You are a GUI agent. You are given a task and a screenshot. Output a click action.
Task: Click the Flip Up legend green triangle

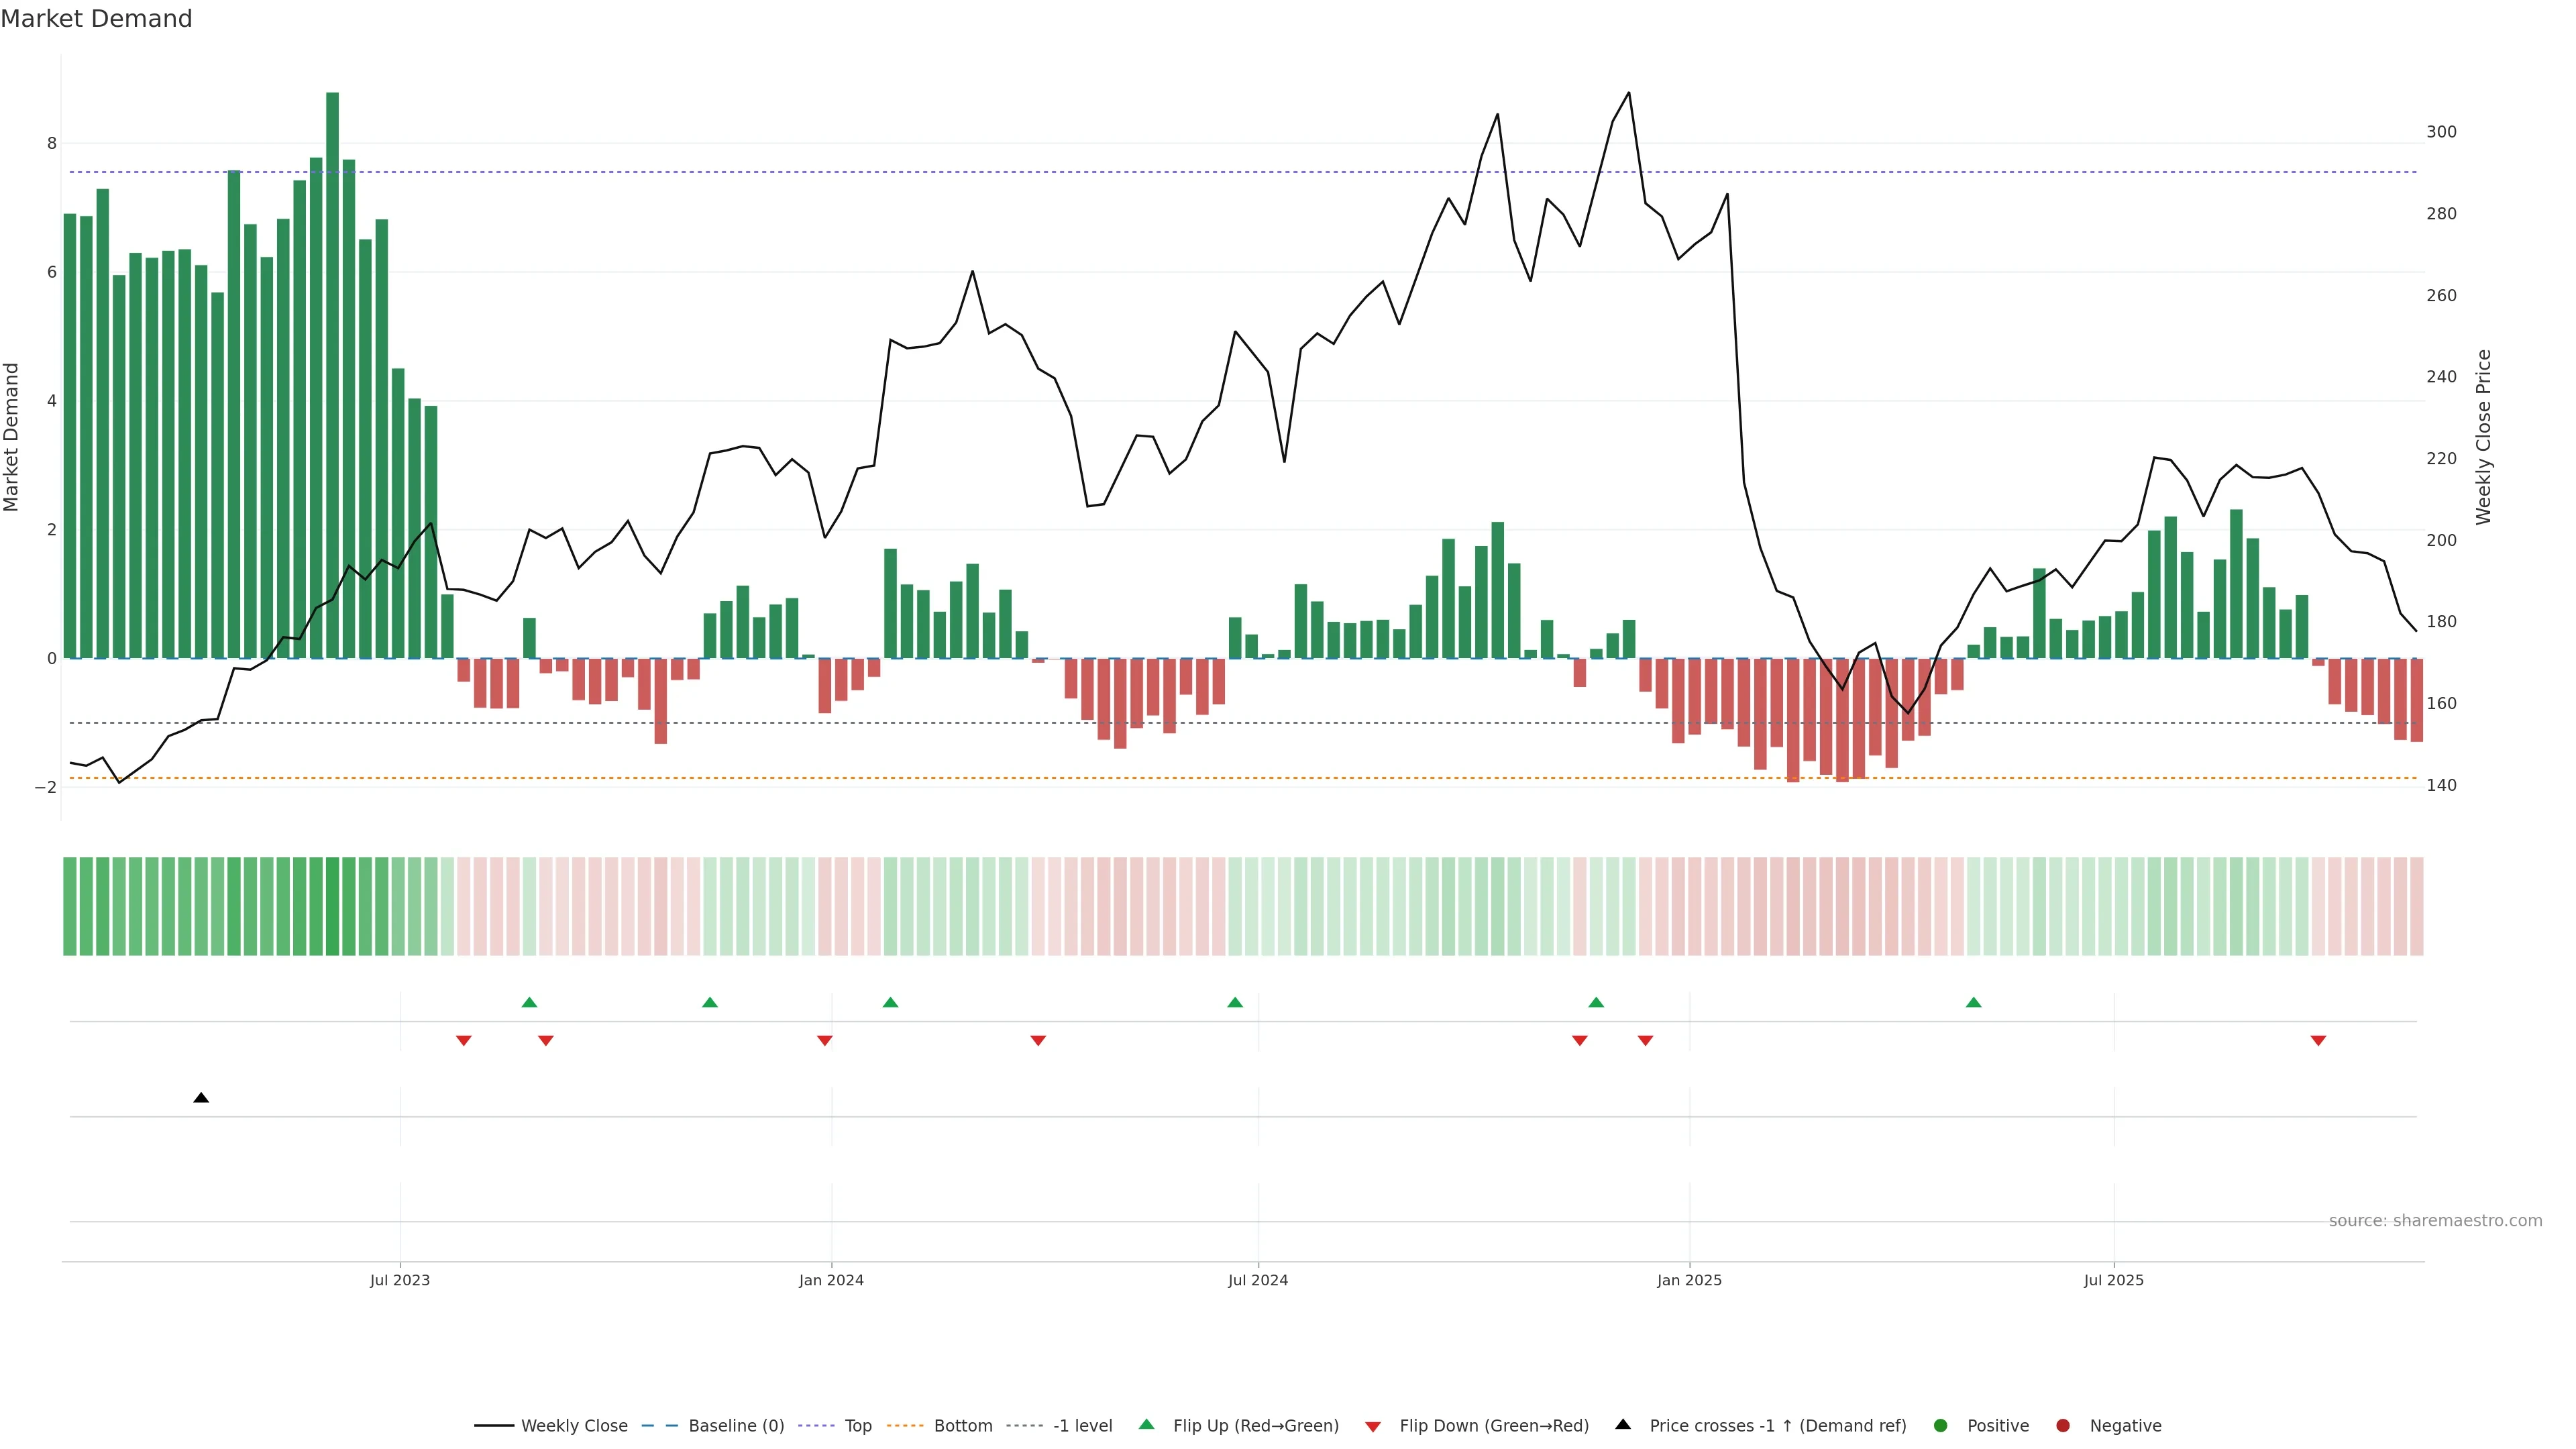click(1146, 1424)
